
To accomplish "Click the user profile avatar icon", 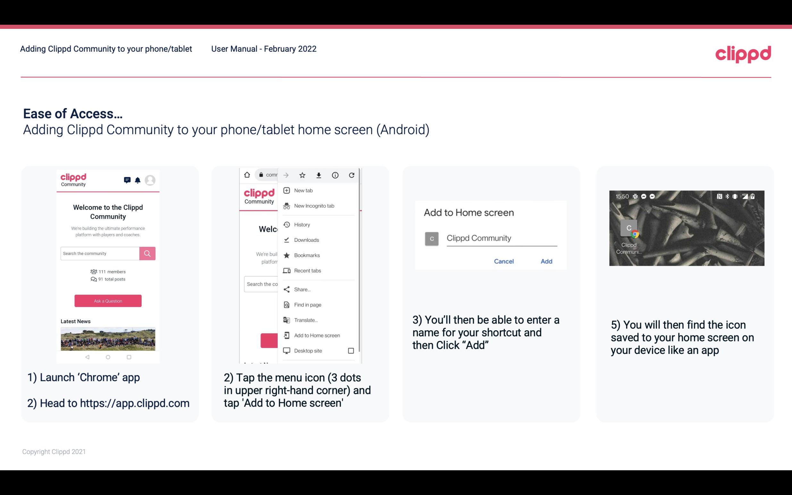I will pos(151,180).
